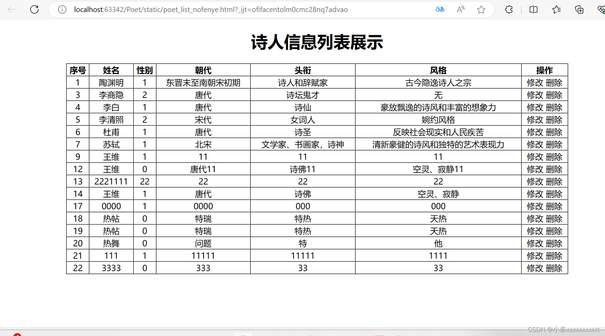Toggle the split screen icon

(x=533, y=10)
